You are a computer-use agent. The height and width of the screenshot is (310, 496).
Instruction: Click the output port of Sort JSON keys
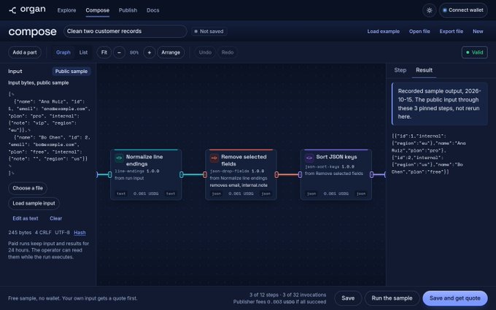371,174
